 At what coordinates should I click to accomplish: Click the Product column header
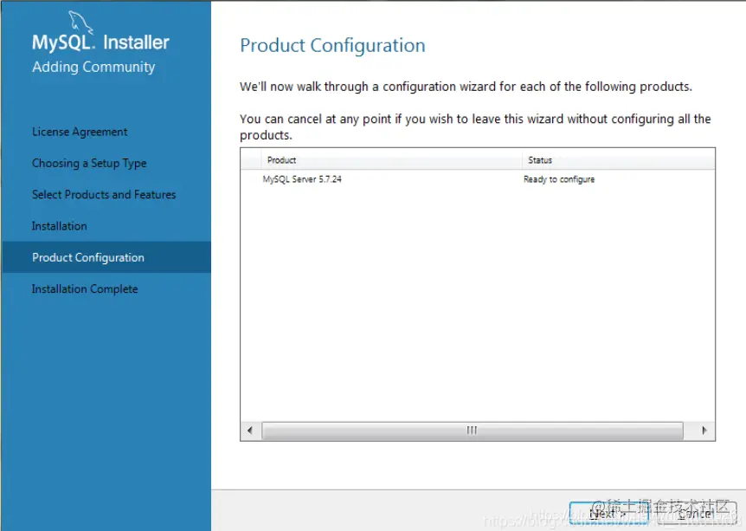[x=391, y=160]
